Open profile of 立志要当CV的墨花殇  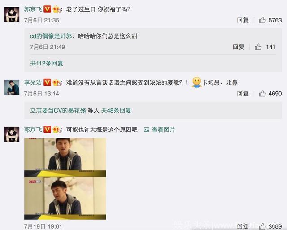tap(58, 110)
